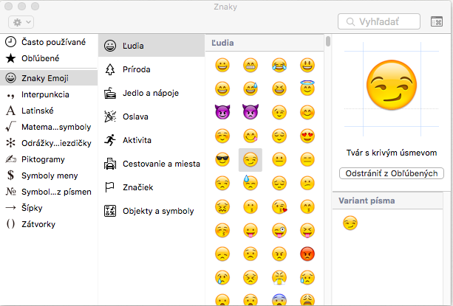The width and height of the screenshot is (453, 306).
Task: Click the Vyhľadať search field
Action: point(379,21)
